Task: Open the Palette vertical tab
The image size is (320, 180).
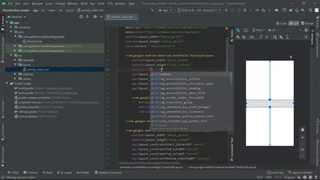Action: click(x=231, y=35)
